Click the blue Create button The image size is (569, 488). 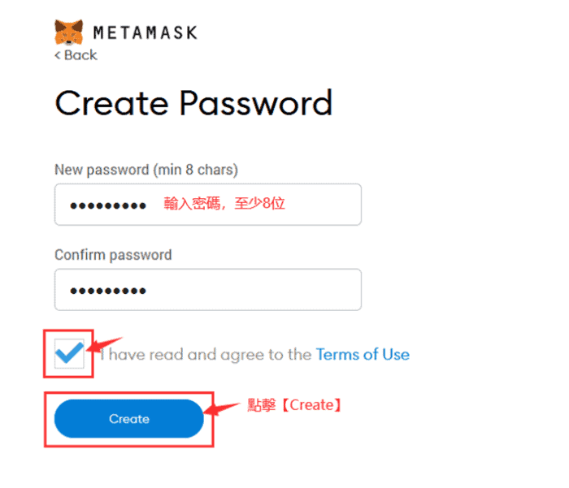tap(128, 419)
